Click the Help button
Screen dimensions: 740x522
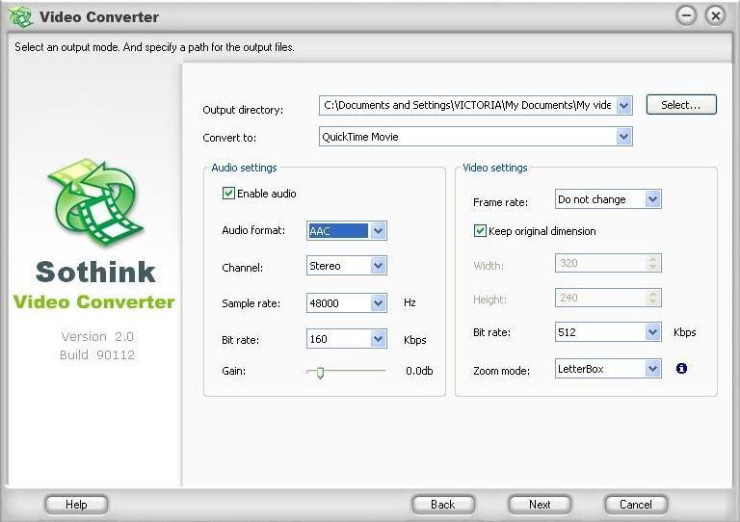click(x=76, y=505)
